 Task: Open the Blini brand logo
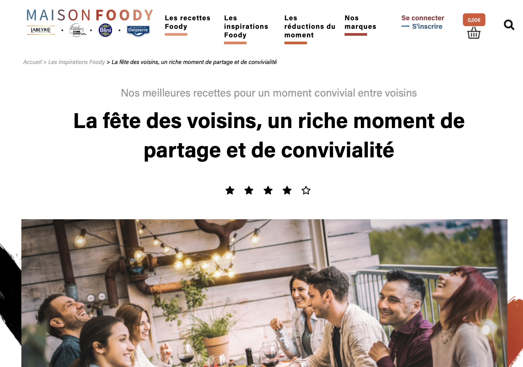105,30
